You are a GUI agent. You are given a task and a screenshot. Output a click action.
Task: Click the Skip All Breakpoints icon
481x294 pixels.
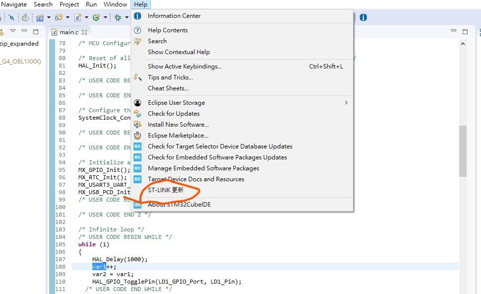(11, 17)
